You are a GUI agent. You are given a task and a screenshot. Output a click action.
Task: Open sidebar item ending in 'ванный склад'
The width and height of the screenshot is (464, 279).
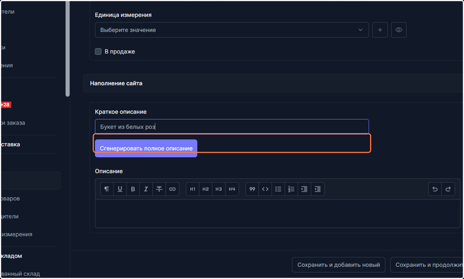tap(20, 274)
